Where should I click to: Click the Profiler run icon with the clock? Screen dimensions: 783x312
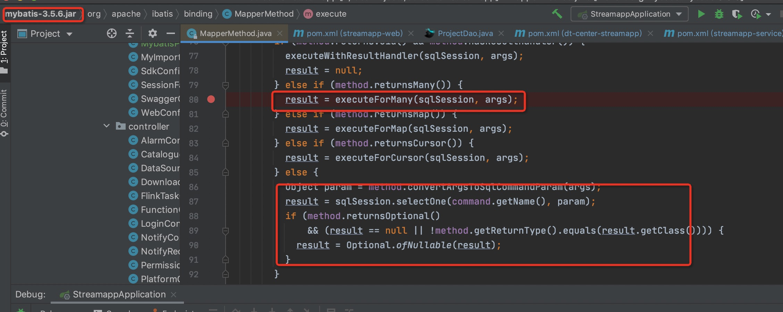756,14
